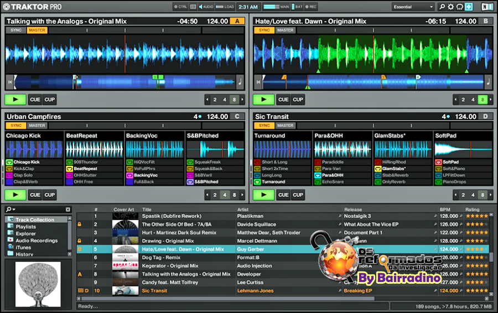Click the Audio Recordings folder icon
Viewport: 498px width, 313px height.
[x=11, y=240]
